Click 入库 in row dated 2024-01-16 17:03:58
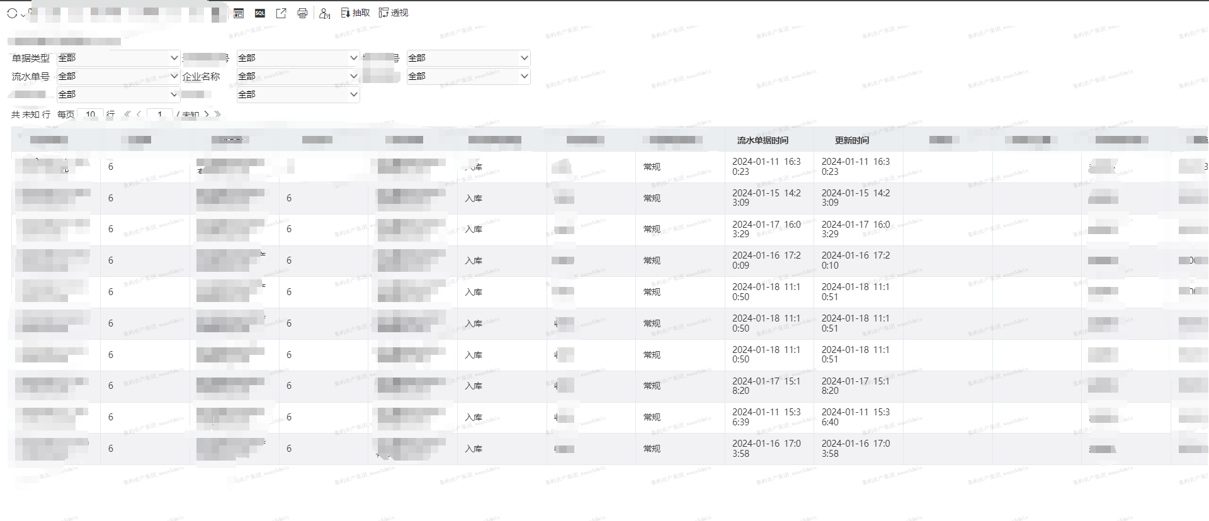This screenshot has width=1209, height=521. coord(474,449)
